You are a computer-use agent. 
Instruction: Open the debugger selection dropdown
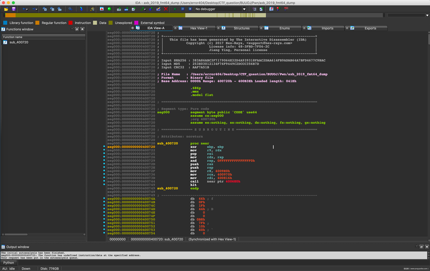(244, 9)
